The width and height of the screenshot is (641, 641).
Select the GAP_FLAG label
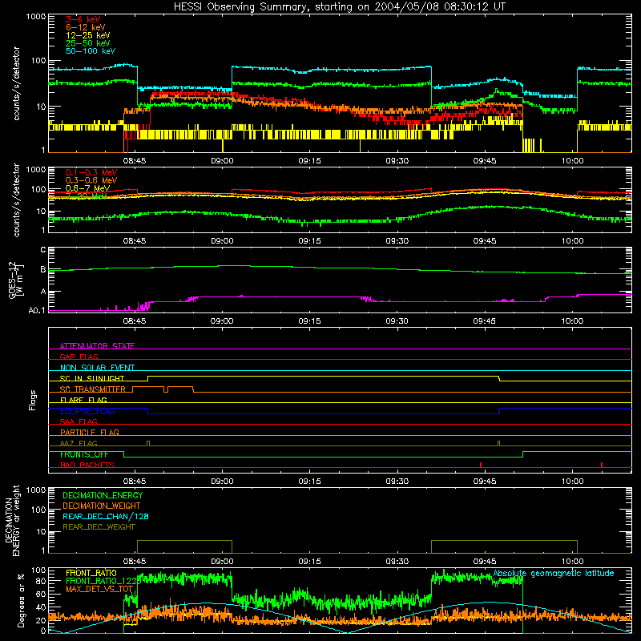[x=79, y=357]
